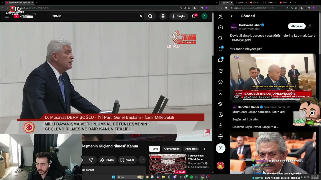Viewport: 321px width, 180px height.
Task: Open more video actions (three dots)
Action: 142,160
